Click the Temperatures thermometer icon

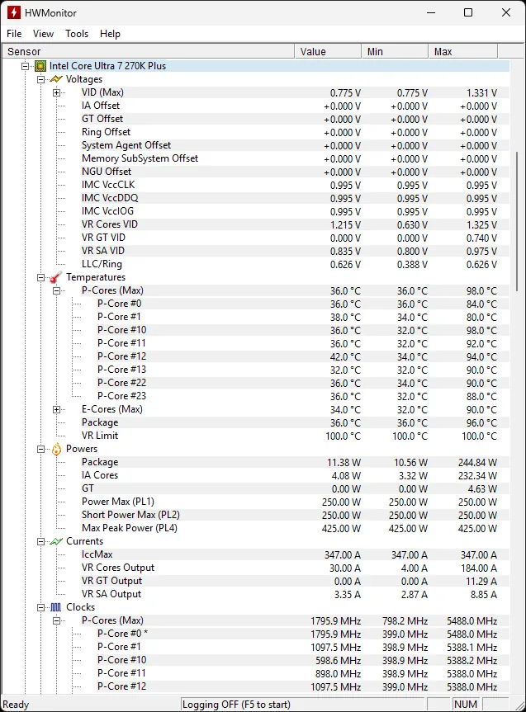pos(56,277)
